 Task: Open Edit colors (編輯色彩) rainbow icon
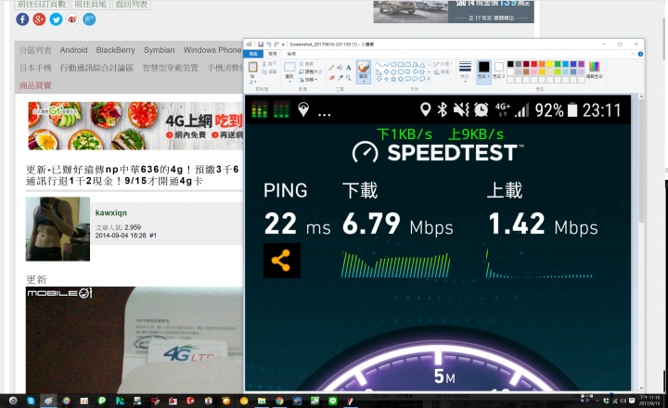click(595, 70)
